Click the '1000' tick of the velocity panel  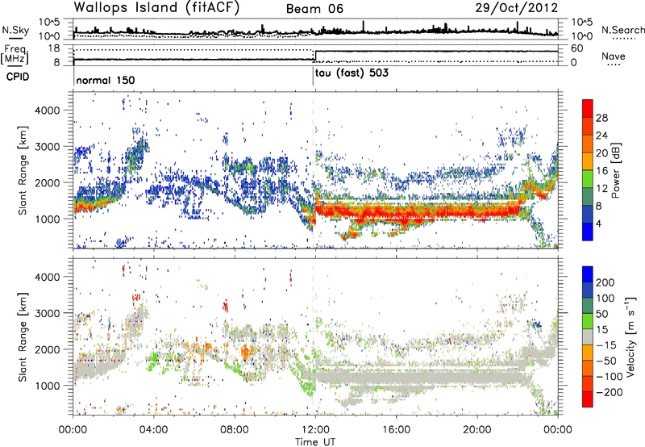[47, 386]
